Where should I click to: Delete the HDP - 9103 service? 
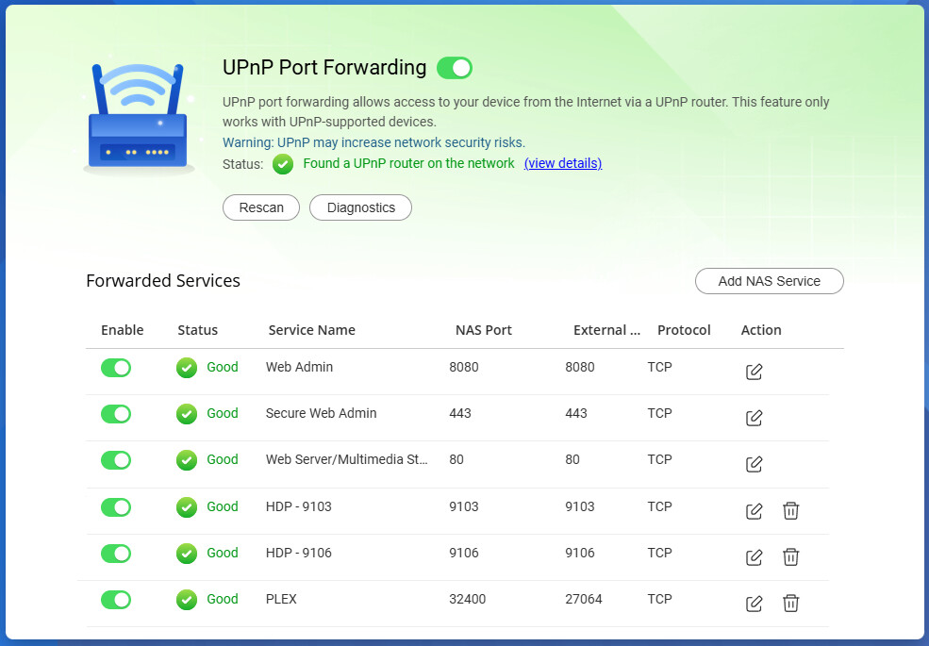790,510
